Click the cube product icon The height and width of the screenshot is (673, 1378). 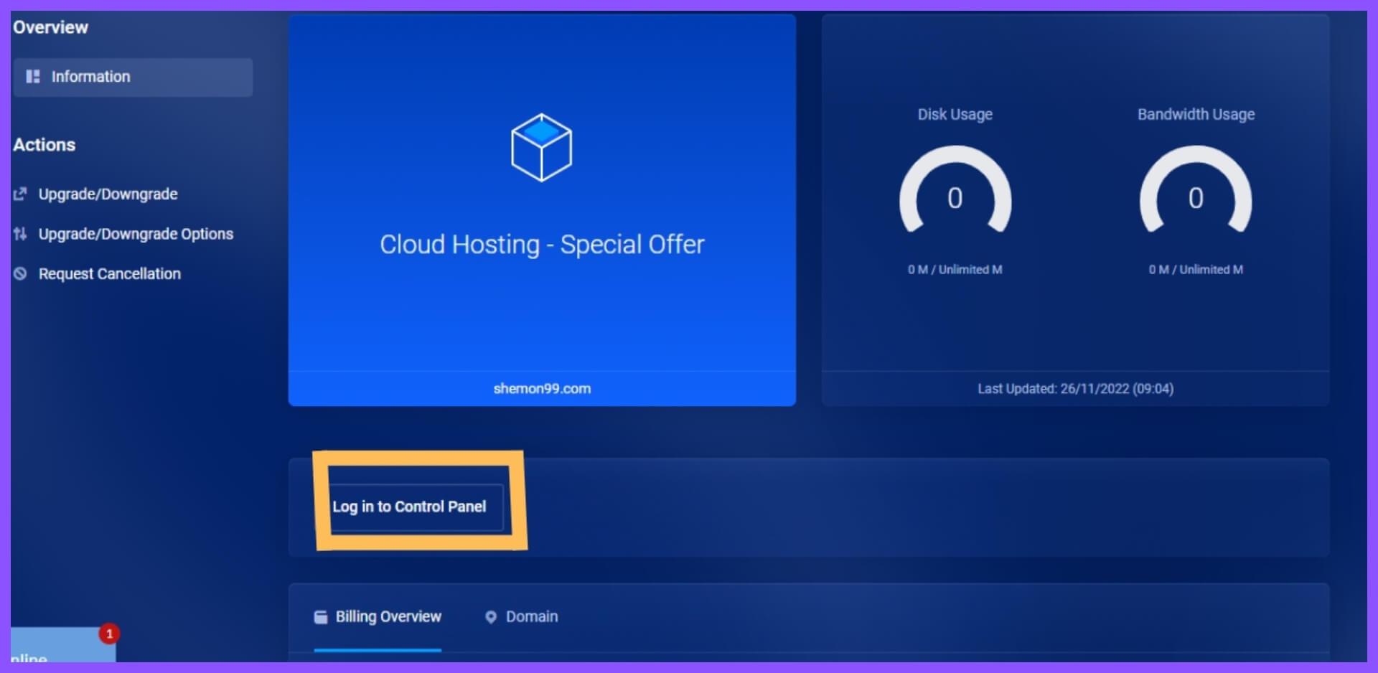tap(541, 148)
